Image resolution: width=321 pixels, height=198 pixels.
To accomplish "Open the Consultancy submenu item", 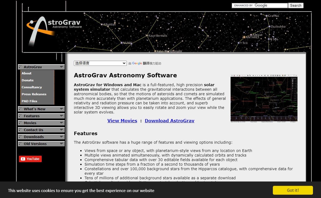I will 37,87.
